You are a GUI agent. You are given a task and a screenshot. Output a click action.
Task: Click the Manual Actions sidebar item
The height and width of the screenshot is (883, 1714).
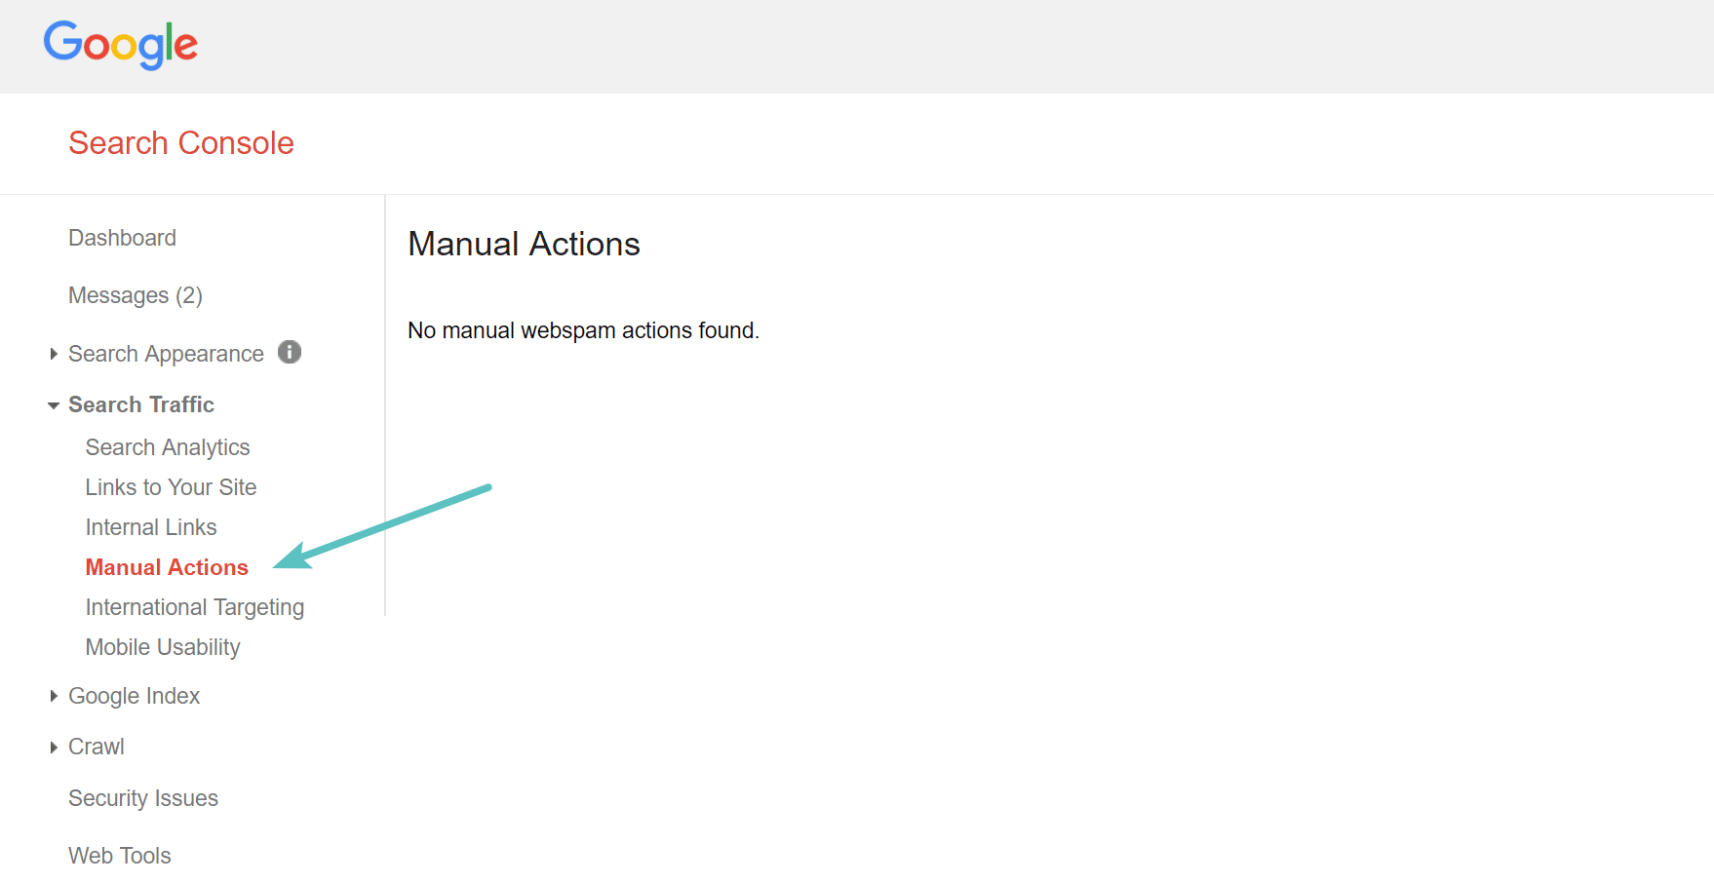click(167, 567)
